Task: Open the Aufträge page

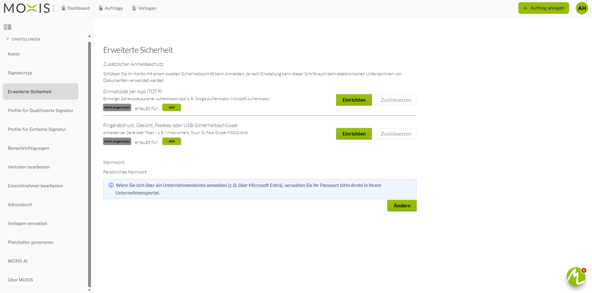Action: (111, 8)
